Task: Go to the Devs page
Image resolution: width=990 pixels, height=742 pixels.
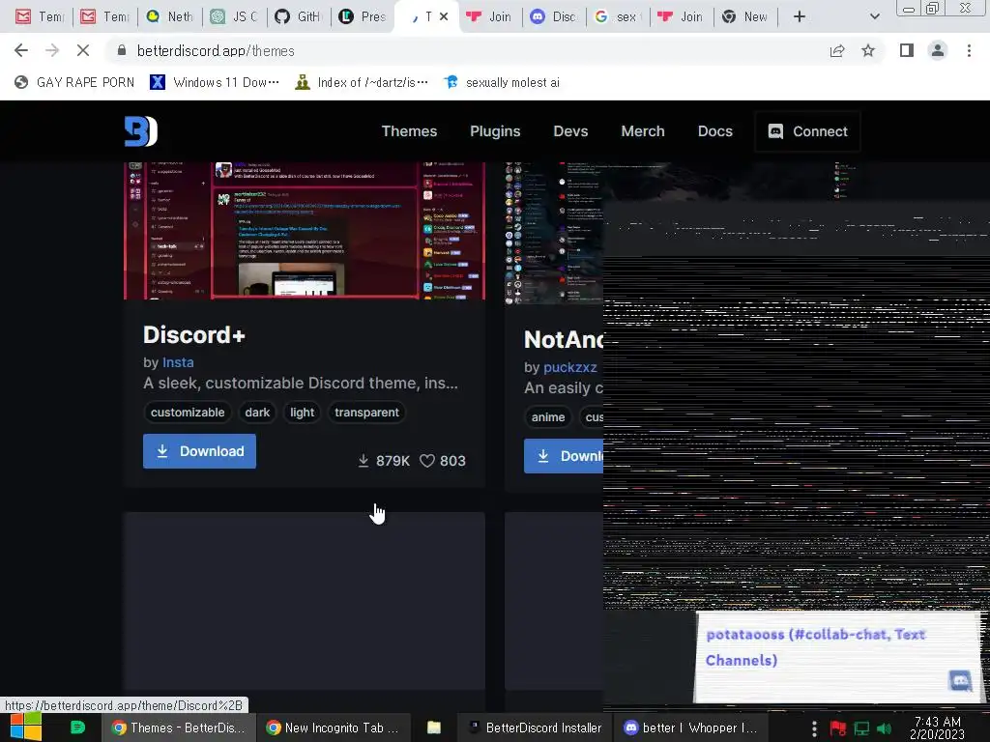Action: 570,131
